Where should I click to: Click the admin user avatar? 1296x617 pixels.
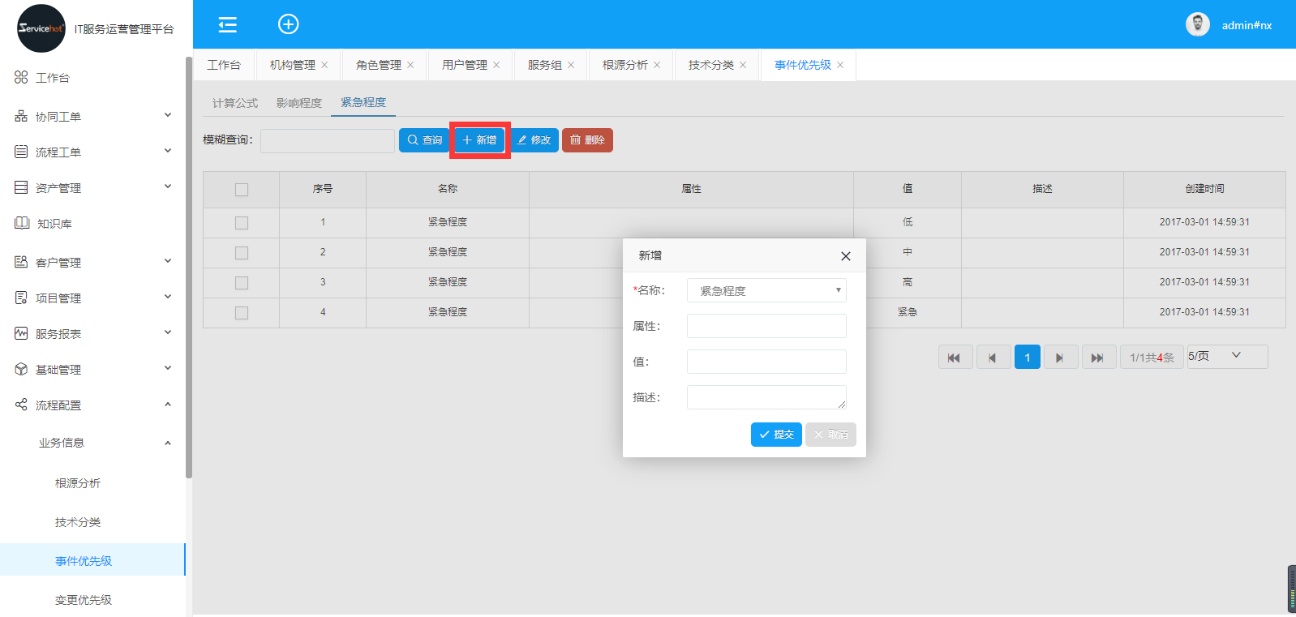point(1197,24)
